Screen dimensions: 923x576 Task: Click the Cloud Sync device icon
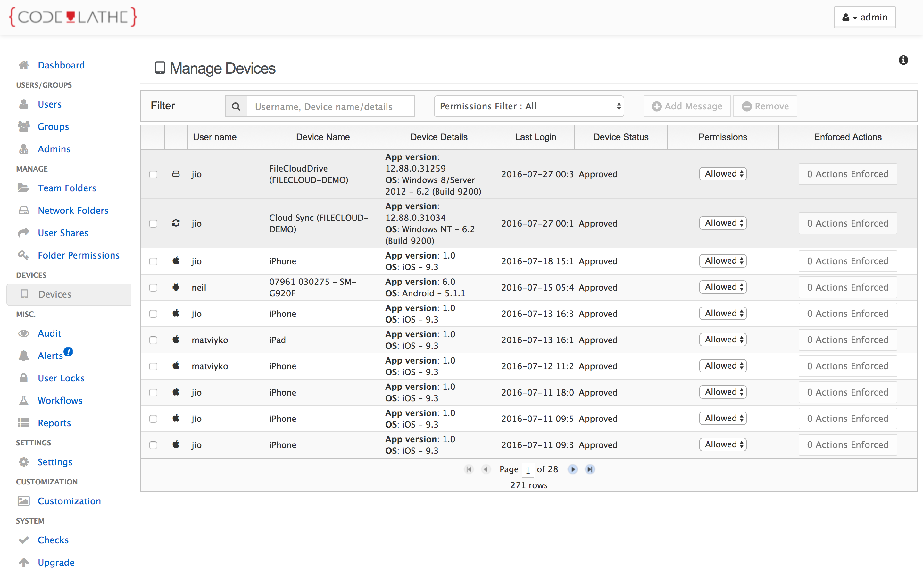point(176,223)
